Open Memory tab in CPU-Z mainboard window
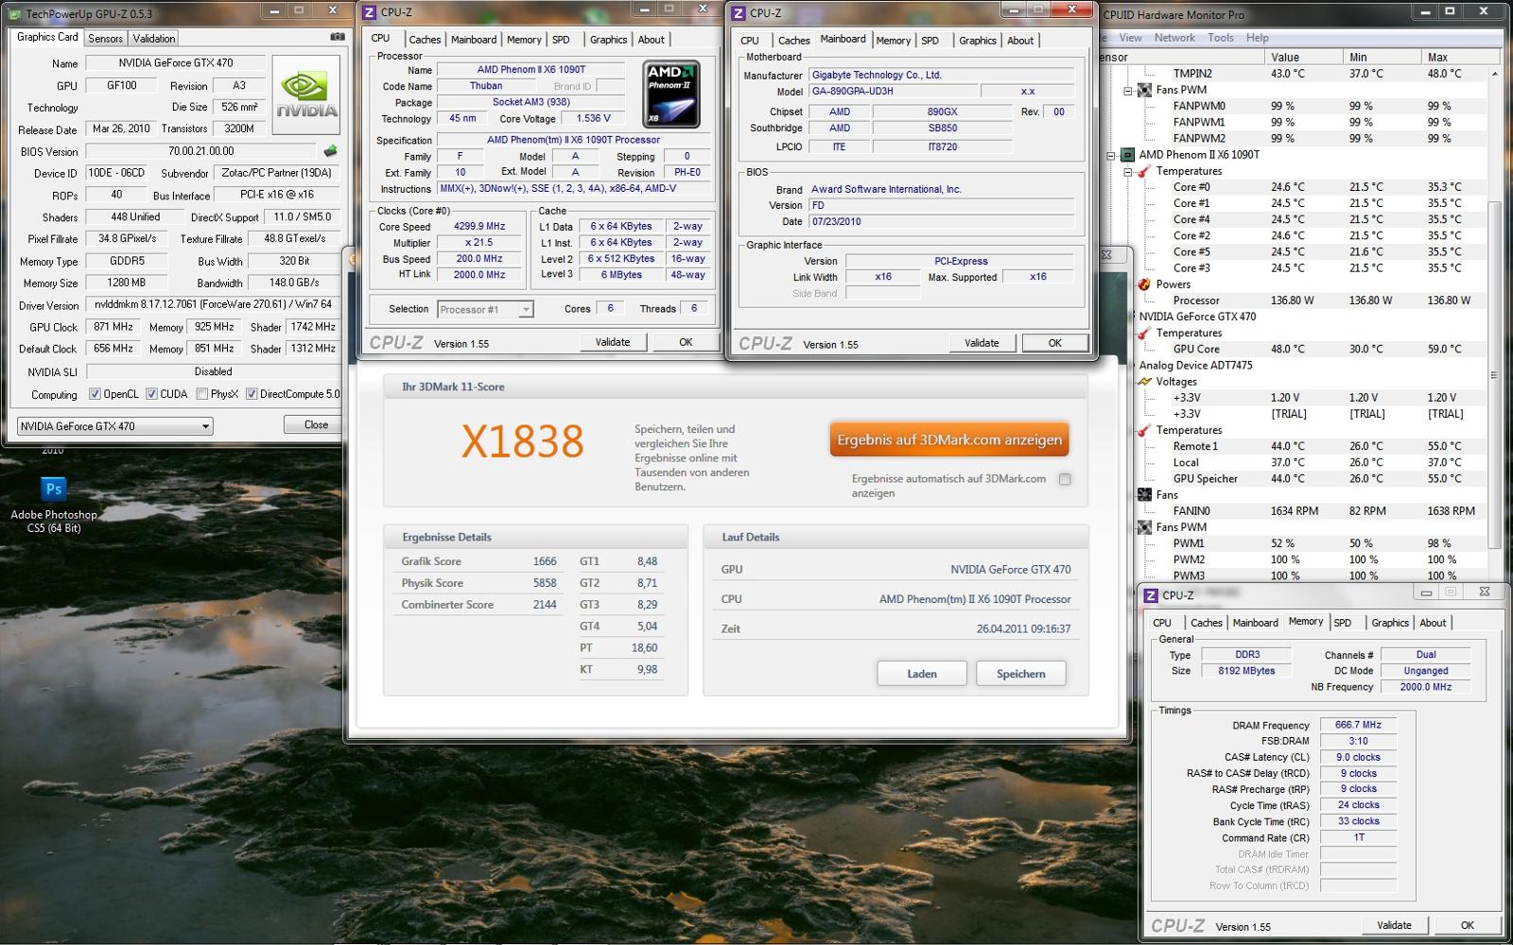Image resolution: width=1513 pixels, height=945 pixels. coord(893,41)
